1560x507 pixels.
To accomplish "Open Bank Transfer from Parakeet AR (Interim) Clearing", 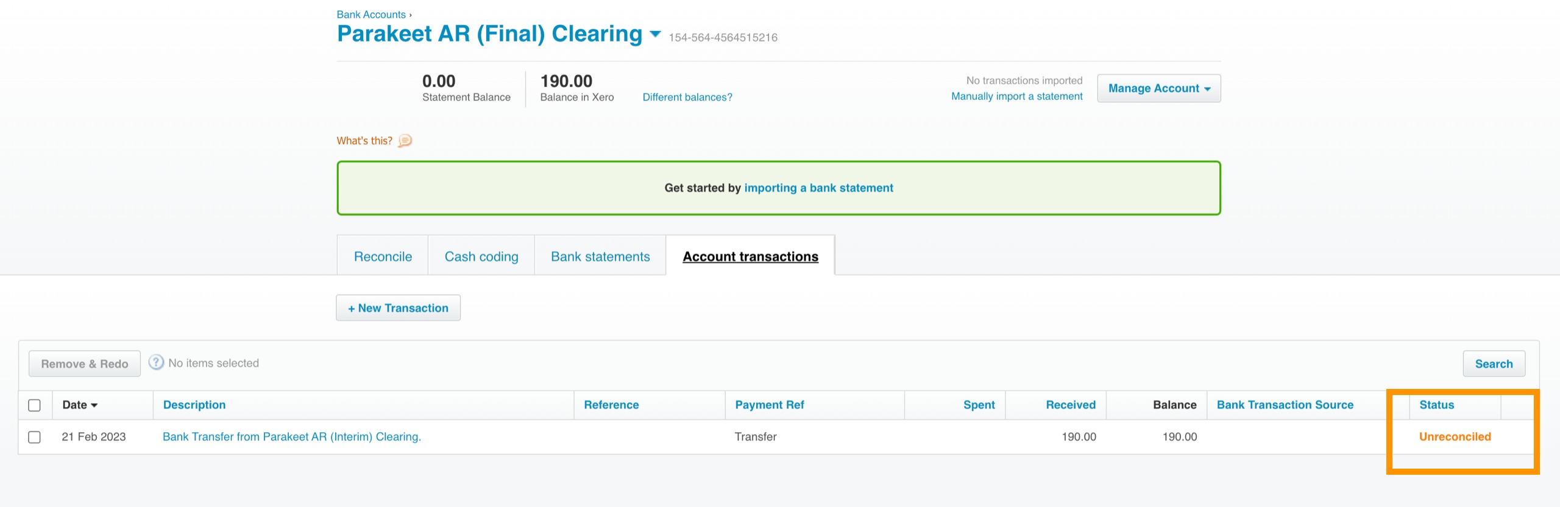I will (292, 436).
